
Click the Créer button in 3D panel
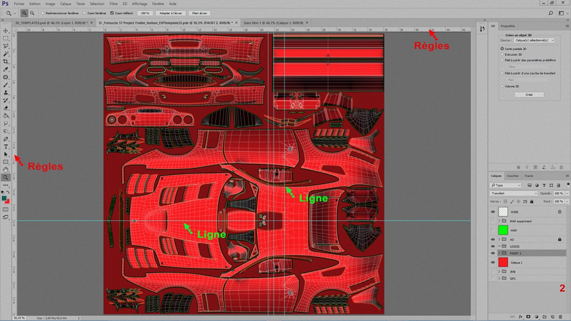pyautogui.click(x=529, y=95)
